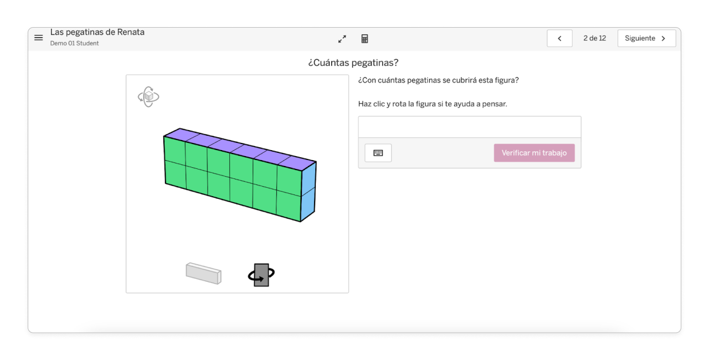Viewport: 709px width, 360px height.
Task: Select the answer input field to type a number
Action: (470, 127)
